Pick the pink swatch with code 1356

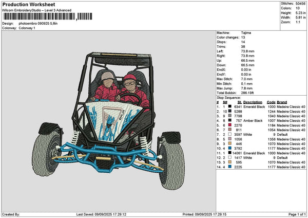pyautogui.click(x=229, y=139)
